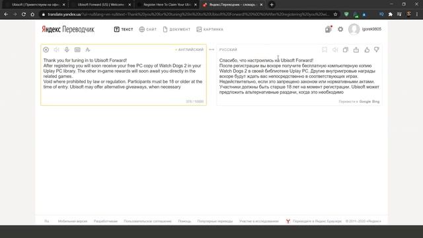Click the user avatar picture
423x238 pixels.
click(354, 29)
